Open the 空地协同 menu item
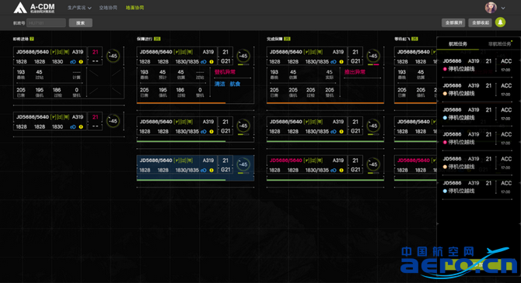 pos(108,8)
